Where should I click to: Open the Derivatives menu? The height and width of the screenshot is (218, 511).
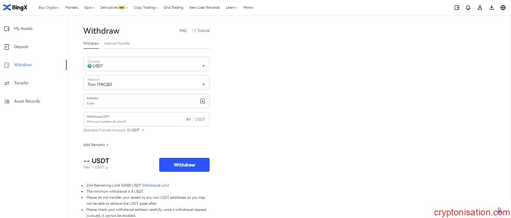tap(114, 8)
